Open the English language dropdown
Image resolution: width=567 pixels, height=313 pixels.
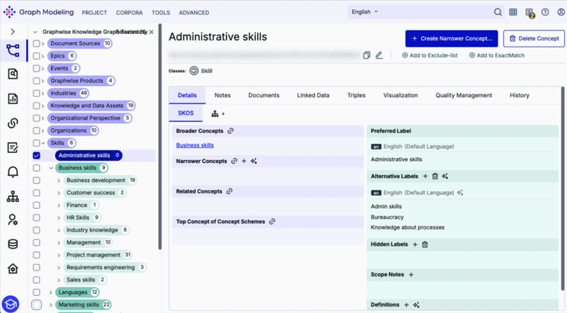(364, 12)
